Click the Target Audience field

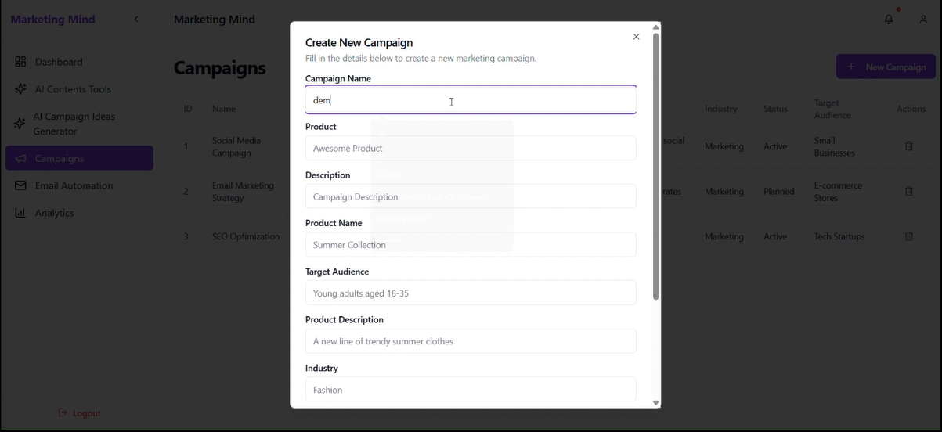pos(471,293)
